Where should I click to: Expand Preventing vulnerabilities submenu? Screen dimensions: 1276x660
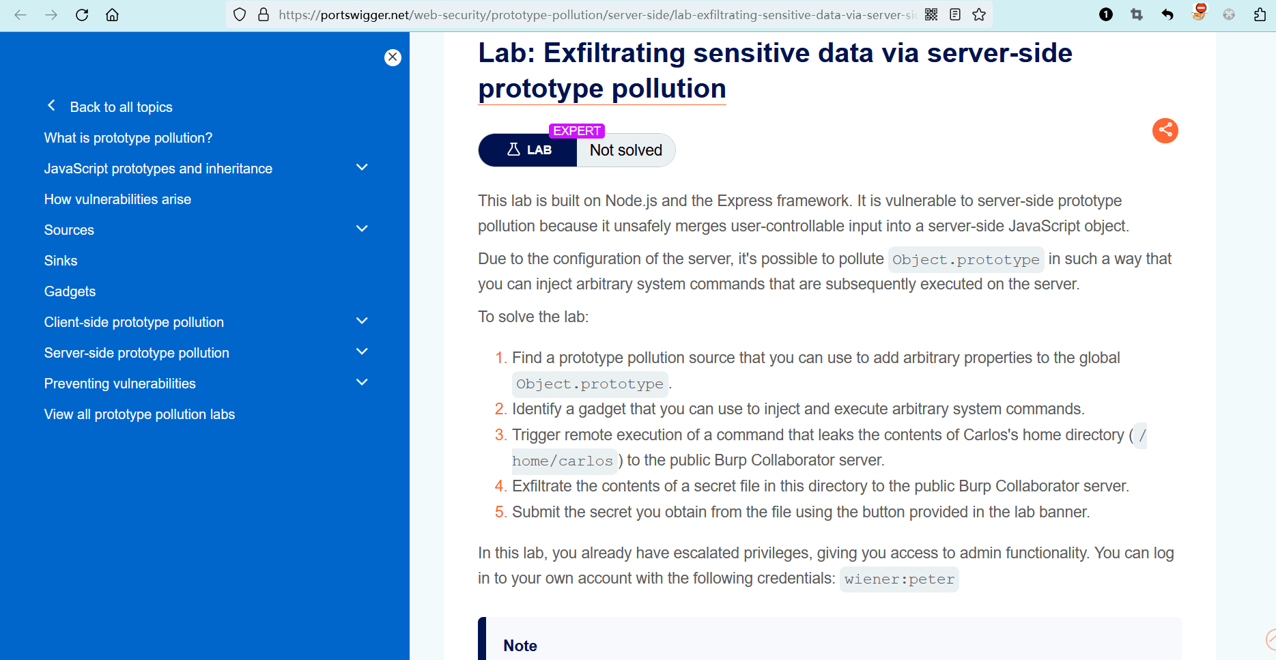(x=362, y=383)
